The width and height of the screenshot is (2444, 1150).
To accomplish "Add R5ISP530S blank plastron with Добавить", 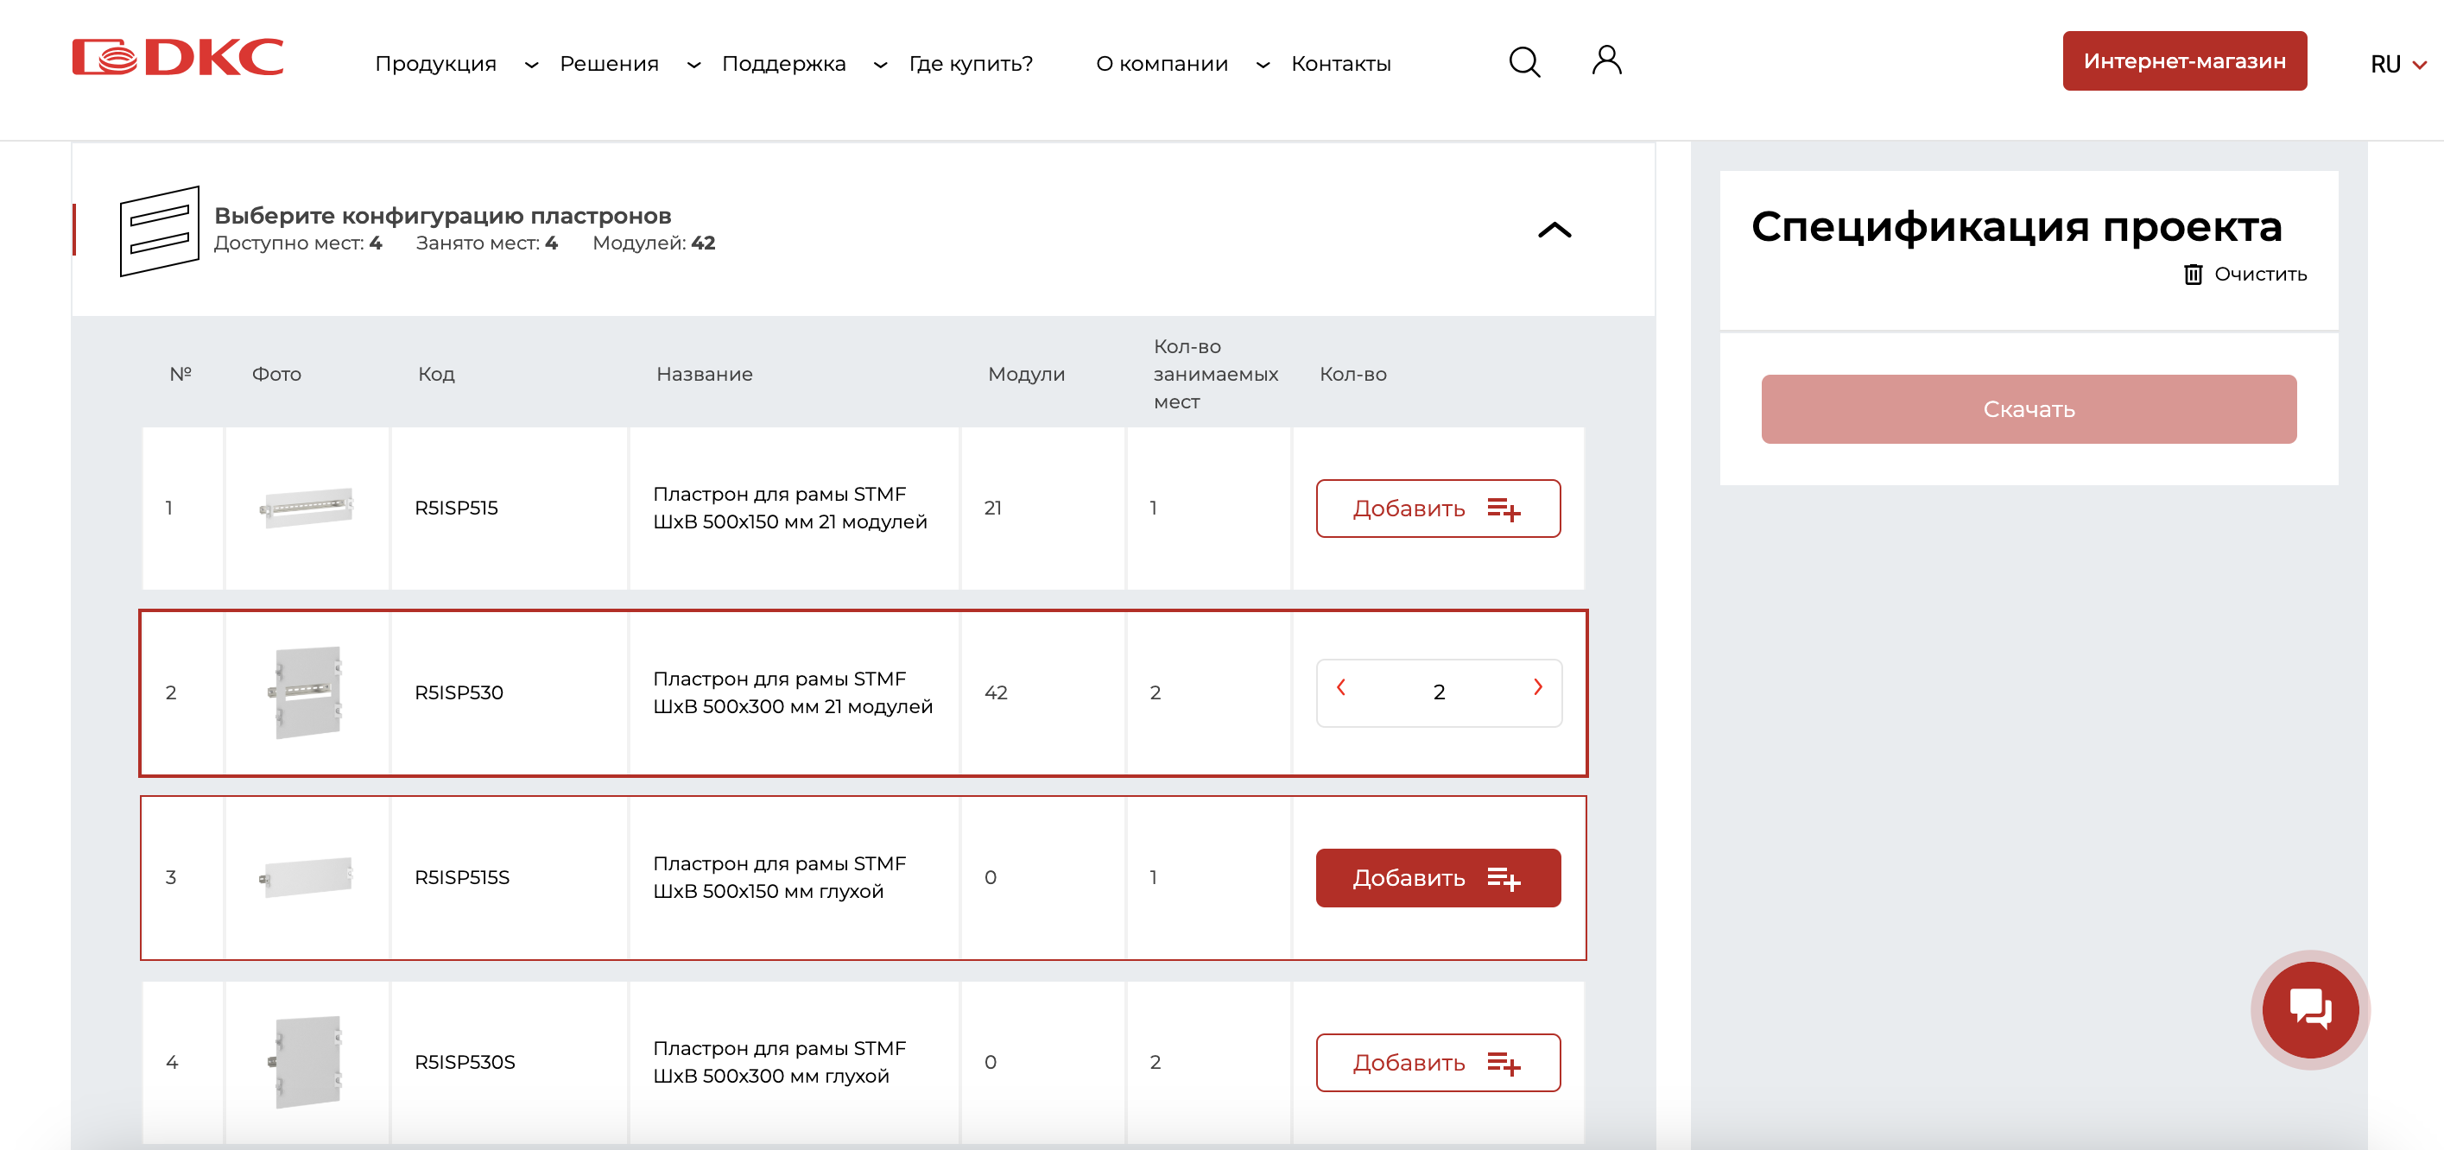I will (x=1437, y=1063).
